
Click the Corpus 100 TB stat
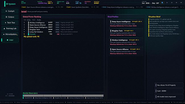coord(78,3)
